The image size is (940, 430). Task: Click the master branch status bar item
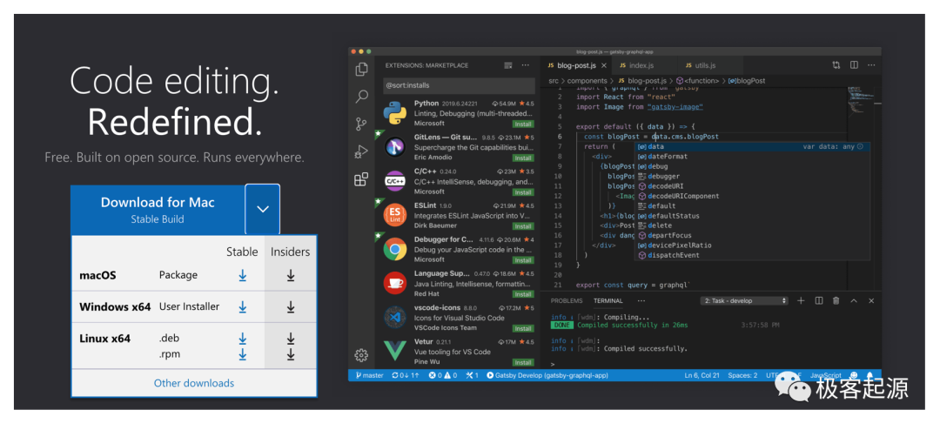pos(369,375)
